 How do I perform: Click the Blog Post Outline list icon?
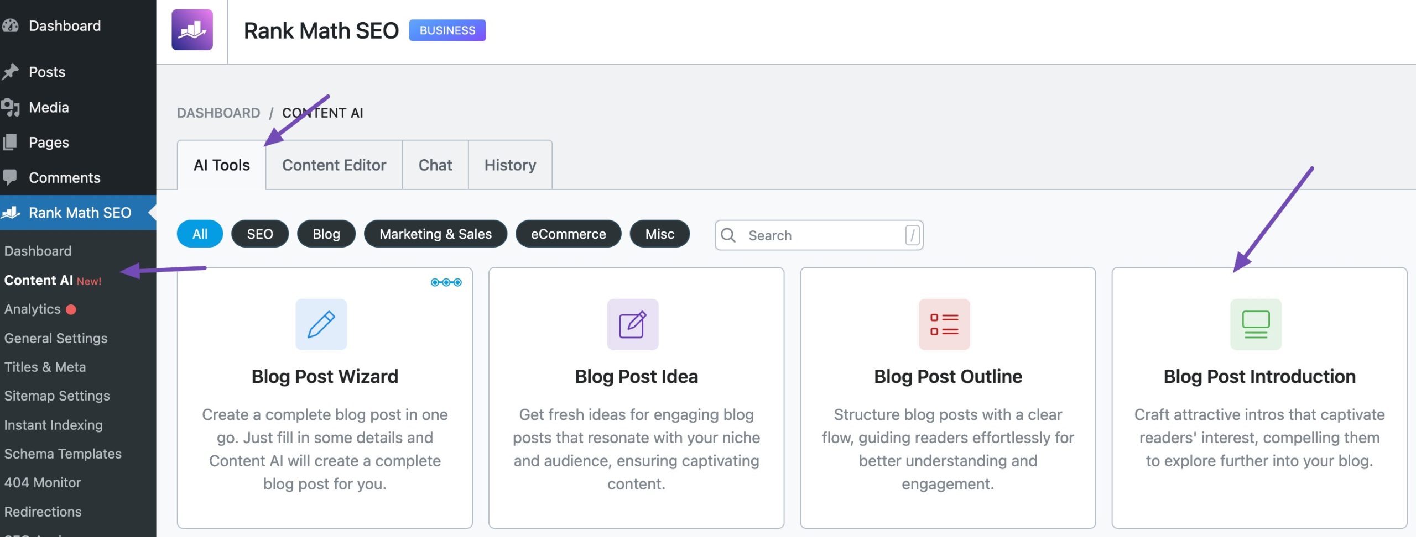tap(944, 324)
